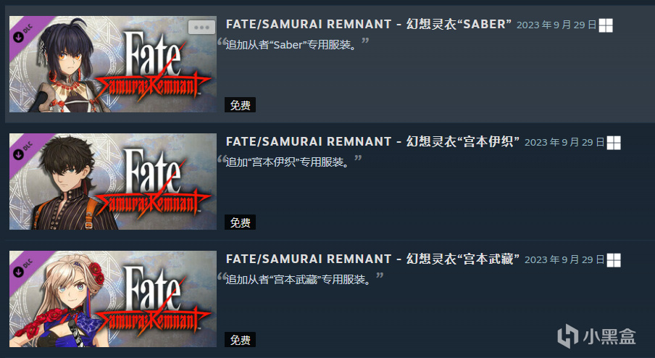Click the purple DLC badge on 宫本伊织 image

tap(25, 149)
